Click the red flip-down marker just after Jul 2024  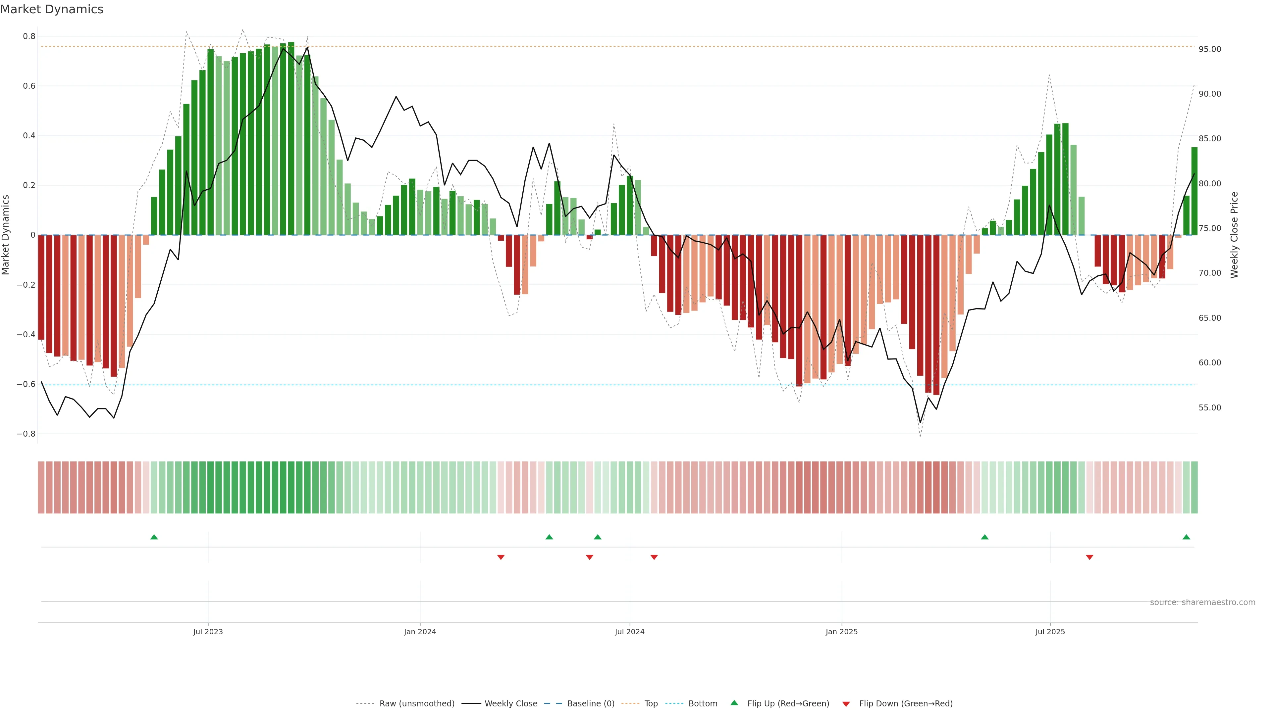(654, 557)
